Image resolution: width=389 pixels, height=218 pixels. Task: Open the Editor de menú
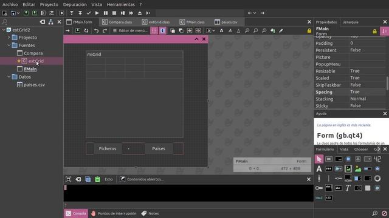tap(130, 31)
